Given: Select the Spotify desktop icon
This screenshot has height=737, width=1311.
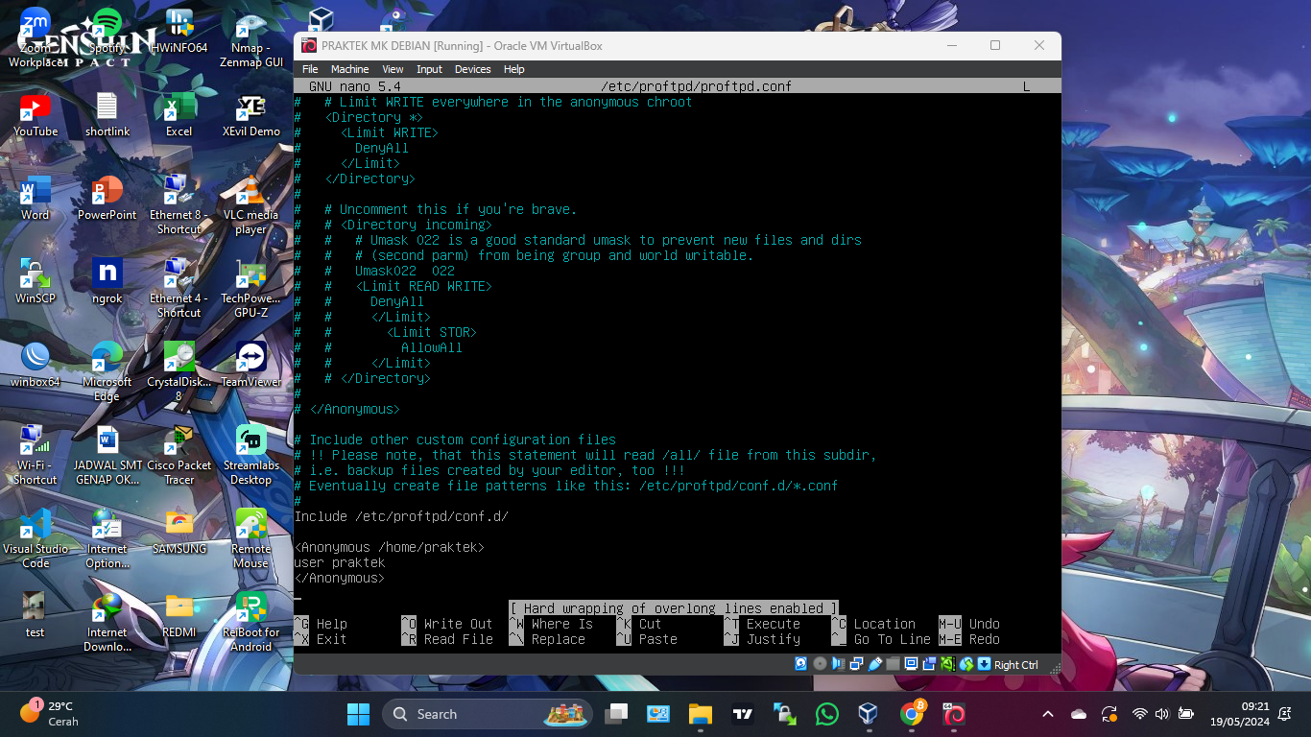Looking at the screenshot, I should point(107,32).
